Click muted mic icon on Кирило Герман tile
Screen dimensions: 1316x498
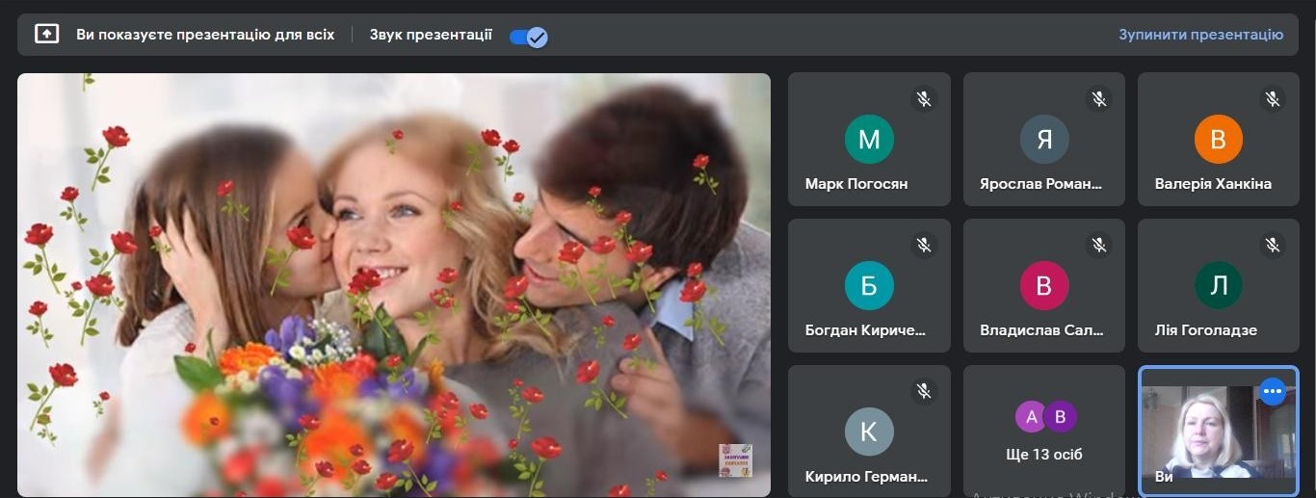click(924, 390)
